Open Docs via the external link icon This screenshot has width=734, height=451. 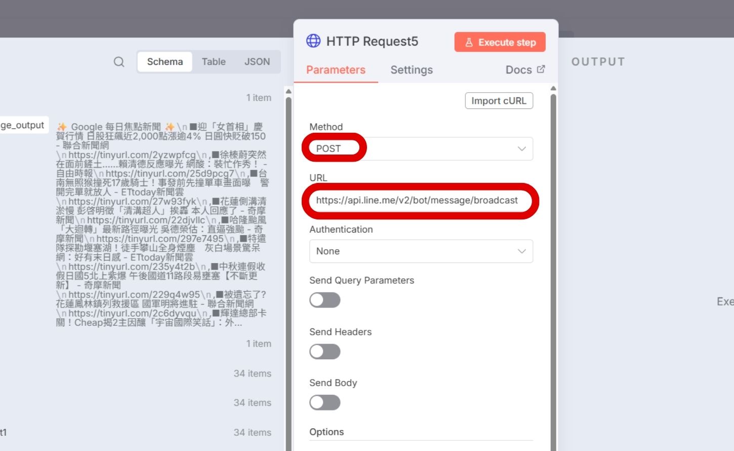(541, 68)
